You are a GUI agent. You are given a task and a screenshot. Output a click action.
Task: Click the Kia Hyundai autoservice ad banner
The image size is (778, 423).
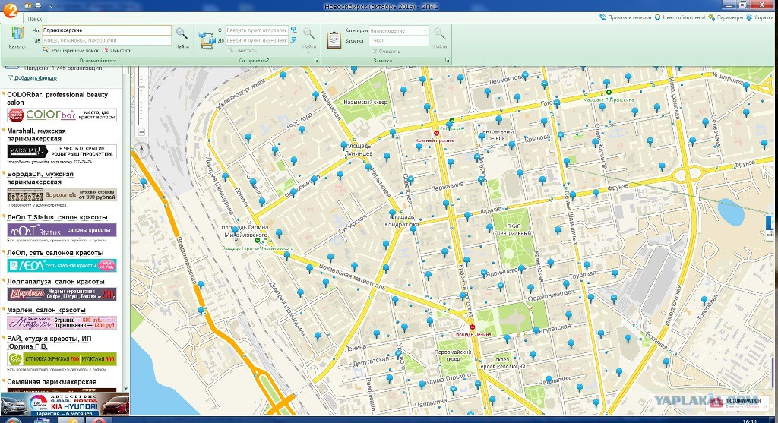click(x=65, y=404)
